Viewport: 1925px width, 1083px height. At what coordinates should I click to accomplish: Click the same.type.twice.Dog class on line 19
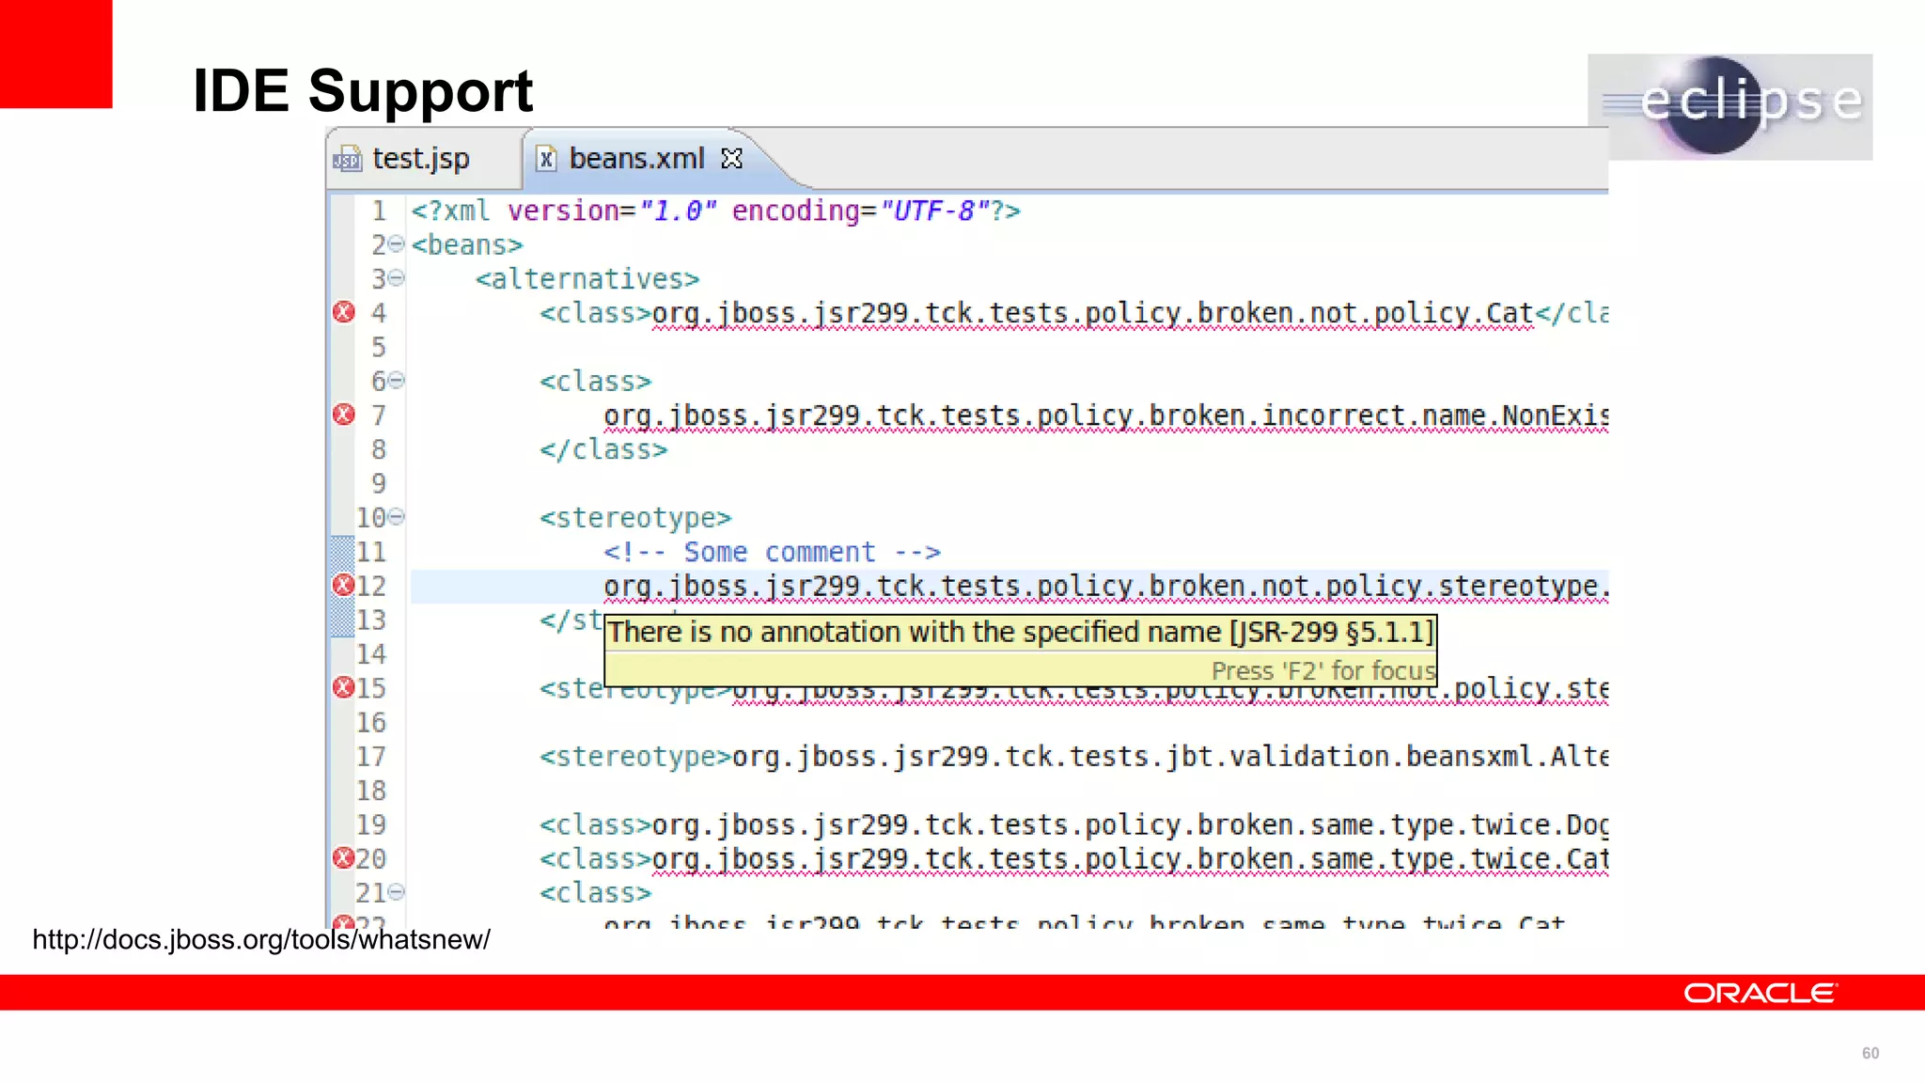click(1130, 825)
